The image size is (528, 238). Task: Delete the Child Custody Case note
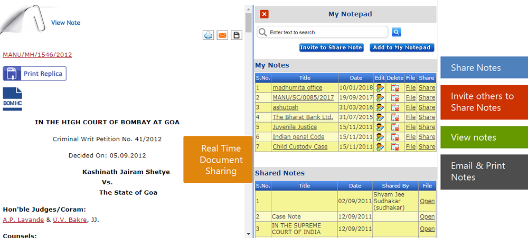click(x=395, y=147)
